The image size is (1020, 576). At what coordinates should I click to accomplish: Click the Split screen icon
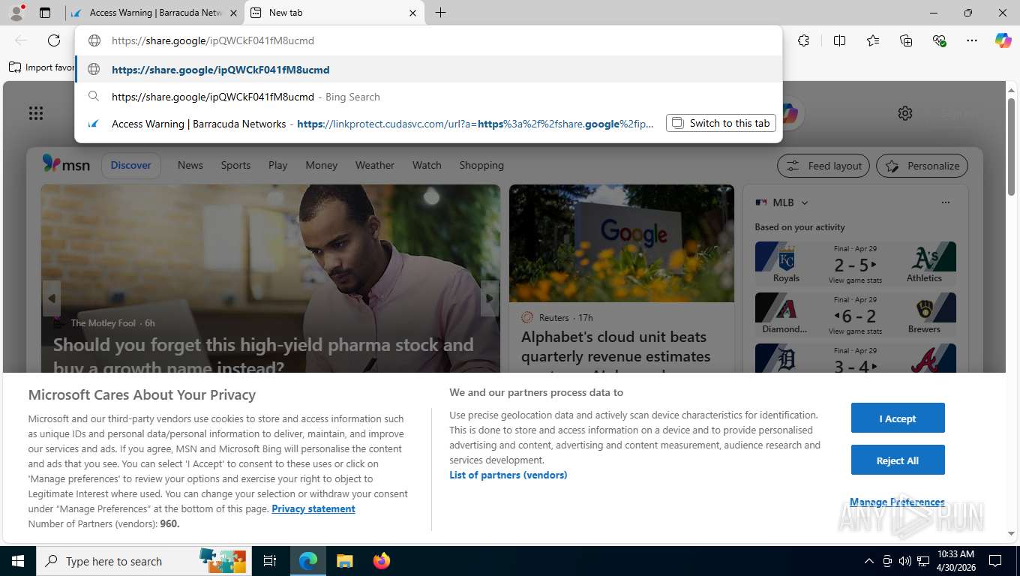pos(839,40)
